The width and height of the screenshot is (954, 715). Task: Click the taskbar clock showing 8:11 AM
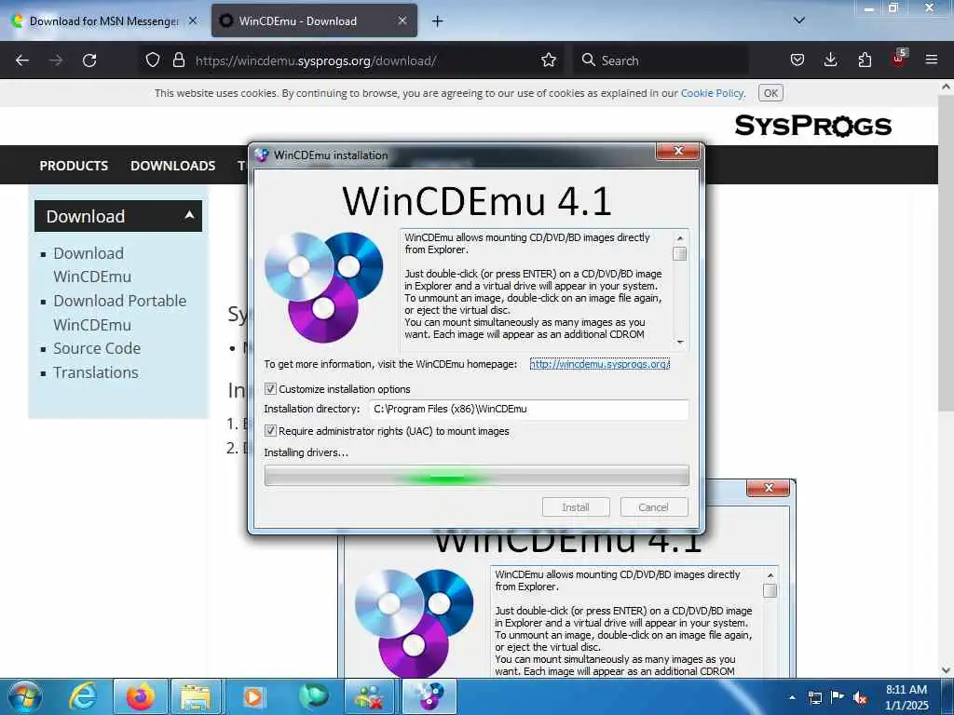pos(906,697)
